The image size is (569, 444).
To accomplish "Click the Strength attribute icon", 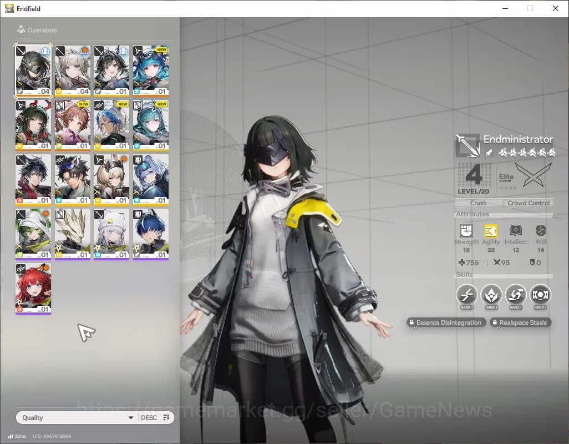I will point(466,230).
